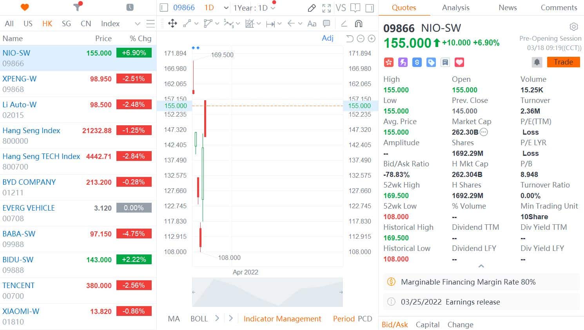Click the orange Trade button
Viewport: 584px width, 330px height.
[x=563, y=62]
